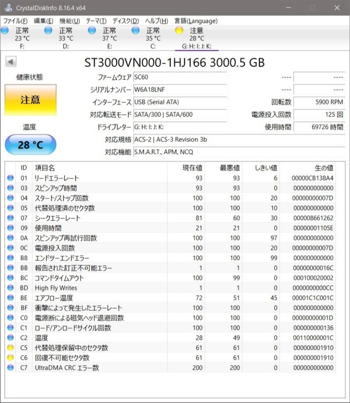Click status orb of row C2 温度

coord(10,338)
